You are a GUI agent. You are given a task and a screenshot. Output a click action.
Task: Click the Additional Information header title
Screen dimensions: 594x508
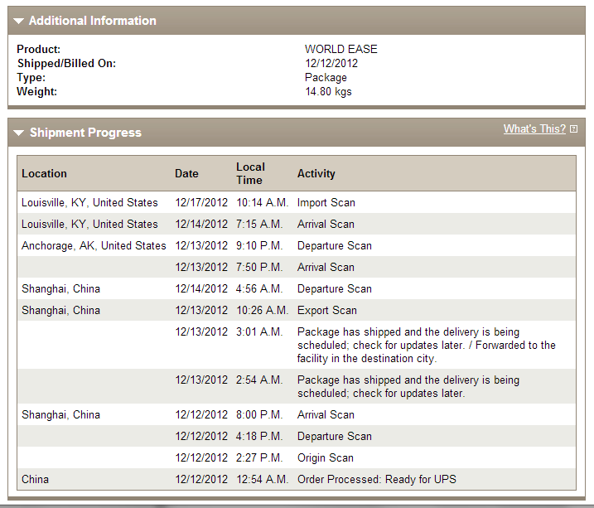coord(93,21)
